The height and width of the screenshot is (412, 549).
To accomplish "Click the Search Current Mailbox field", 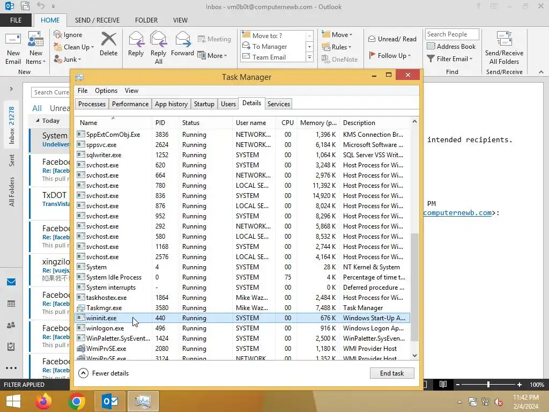I will click(x=51, y=92).
